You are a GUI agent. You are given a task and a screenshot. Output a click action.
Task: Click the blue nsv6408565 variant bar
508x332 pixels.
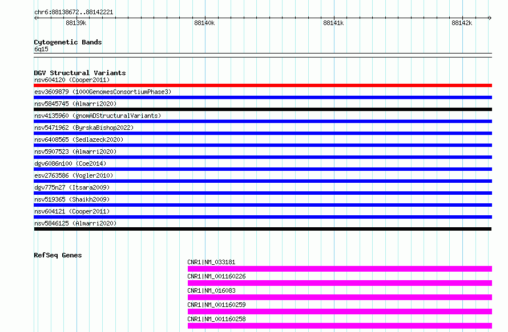click(x=263, y=145)
